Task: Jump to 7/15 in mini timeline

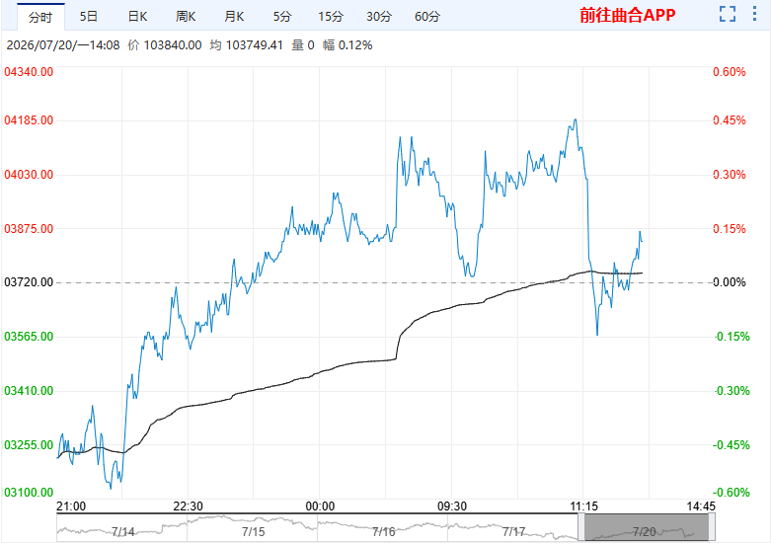Action: click(254, 532)
